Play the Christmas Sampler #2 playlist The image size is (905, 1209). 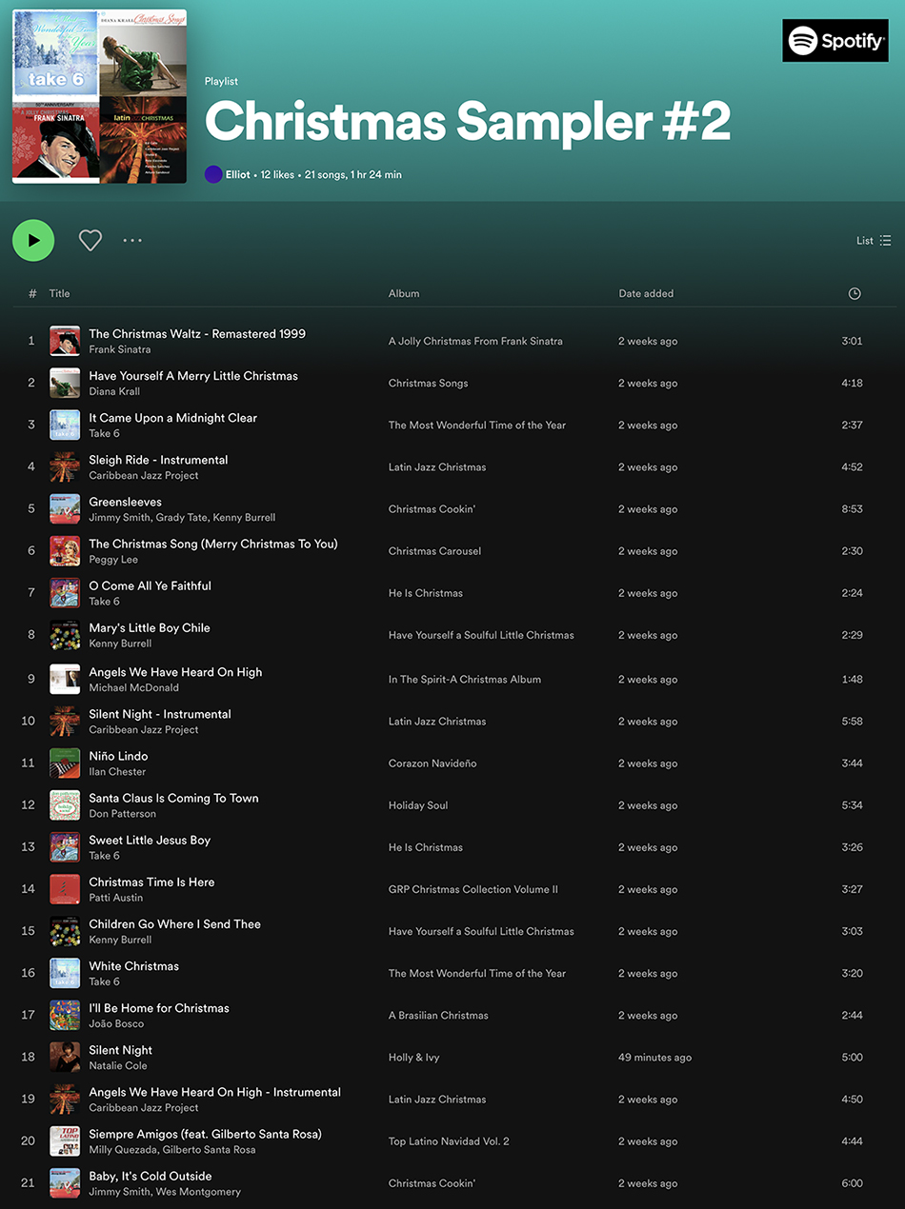pyautogui.click(x=33, y=240)
